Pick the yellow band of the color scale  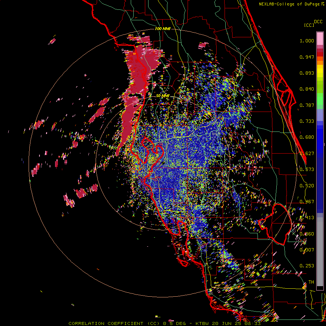tap(320, 71)
